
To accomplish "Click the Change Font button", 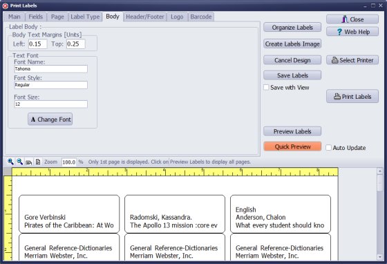I will click(50, 119).
